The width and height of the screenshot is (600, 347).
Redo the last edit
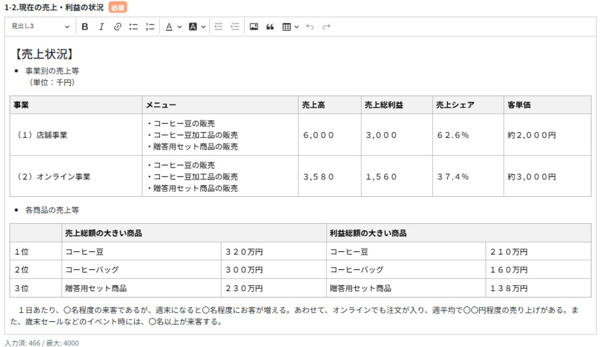[x=325, y=27]
